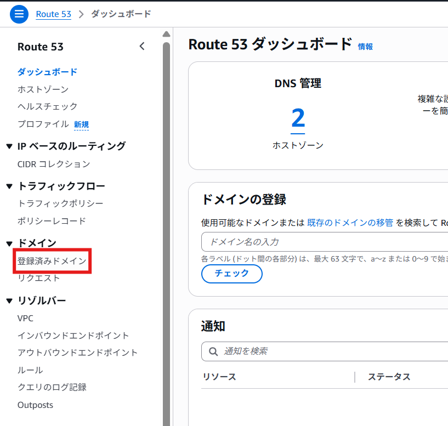The height and width of the screenshot is (426, 448).
Task: Sort by リソース column header
Action: pyautogui.click(x=219, y=377)
